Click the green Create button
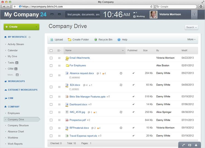 coord(21,27)
